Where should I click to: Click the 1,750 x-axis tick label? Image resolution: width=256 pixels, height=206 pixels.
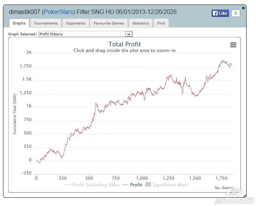[222, 178]
